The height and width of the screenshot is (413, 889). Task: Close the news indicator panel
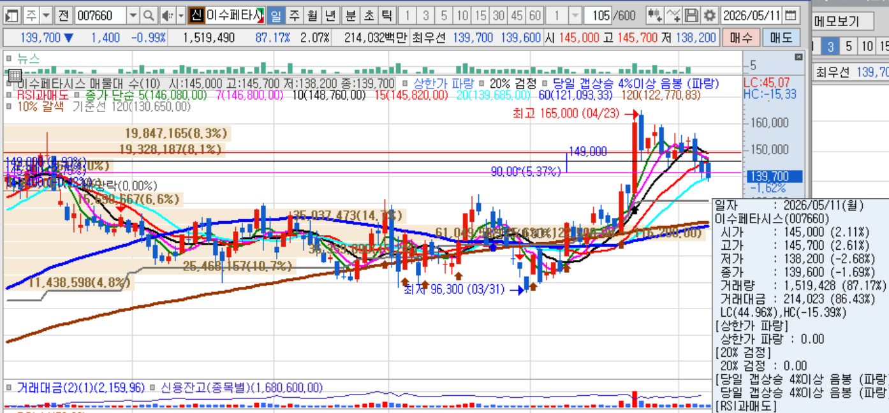click(798, 57)
